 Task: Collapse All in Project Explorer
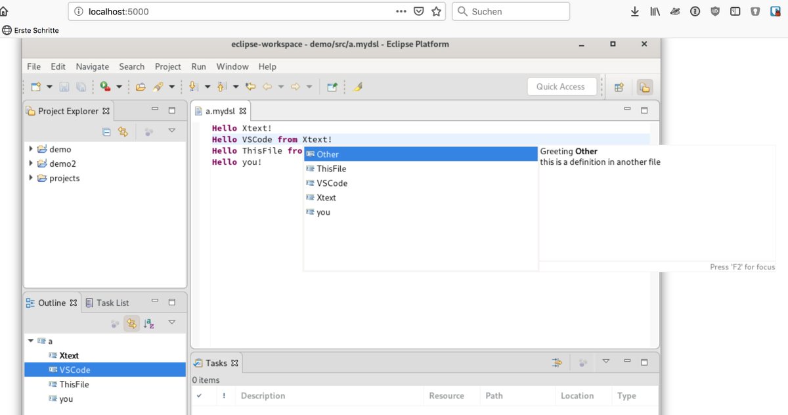106,131
